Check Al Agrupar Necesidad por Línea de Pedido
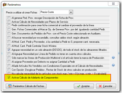Image resolution: width=122 pixels, height=93 pixels. click(9, 54)
